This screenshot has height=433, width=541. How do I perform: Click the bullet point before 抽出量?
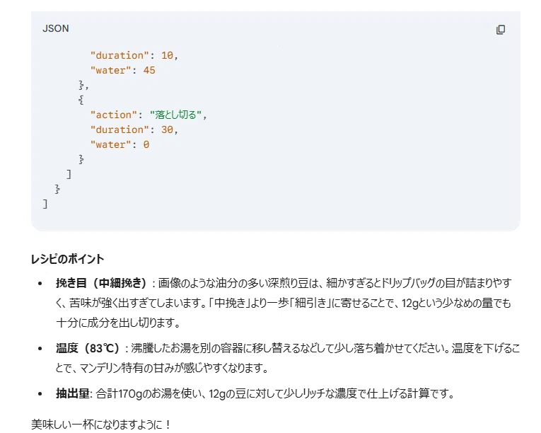[40, 393]
